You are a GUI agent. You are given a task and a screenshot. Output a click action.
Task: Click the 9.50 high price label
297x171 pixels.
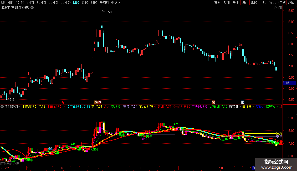tap(108, 12)
